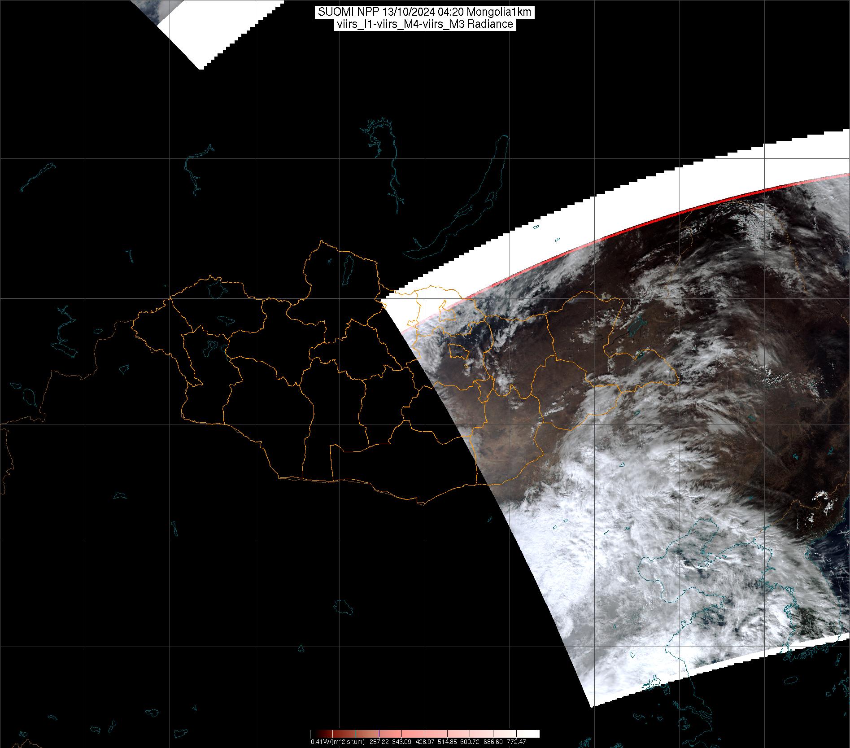Click the narrow Lake Khövsgöl outline in northern Mongolia
The height and width of the screenshot is (748, 850).
click(x=347, y=269)
